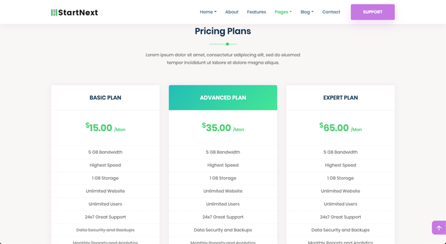Click the $35.00 per month price
This screenshot has width=446, height=244.
click(223, 127)
